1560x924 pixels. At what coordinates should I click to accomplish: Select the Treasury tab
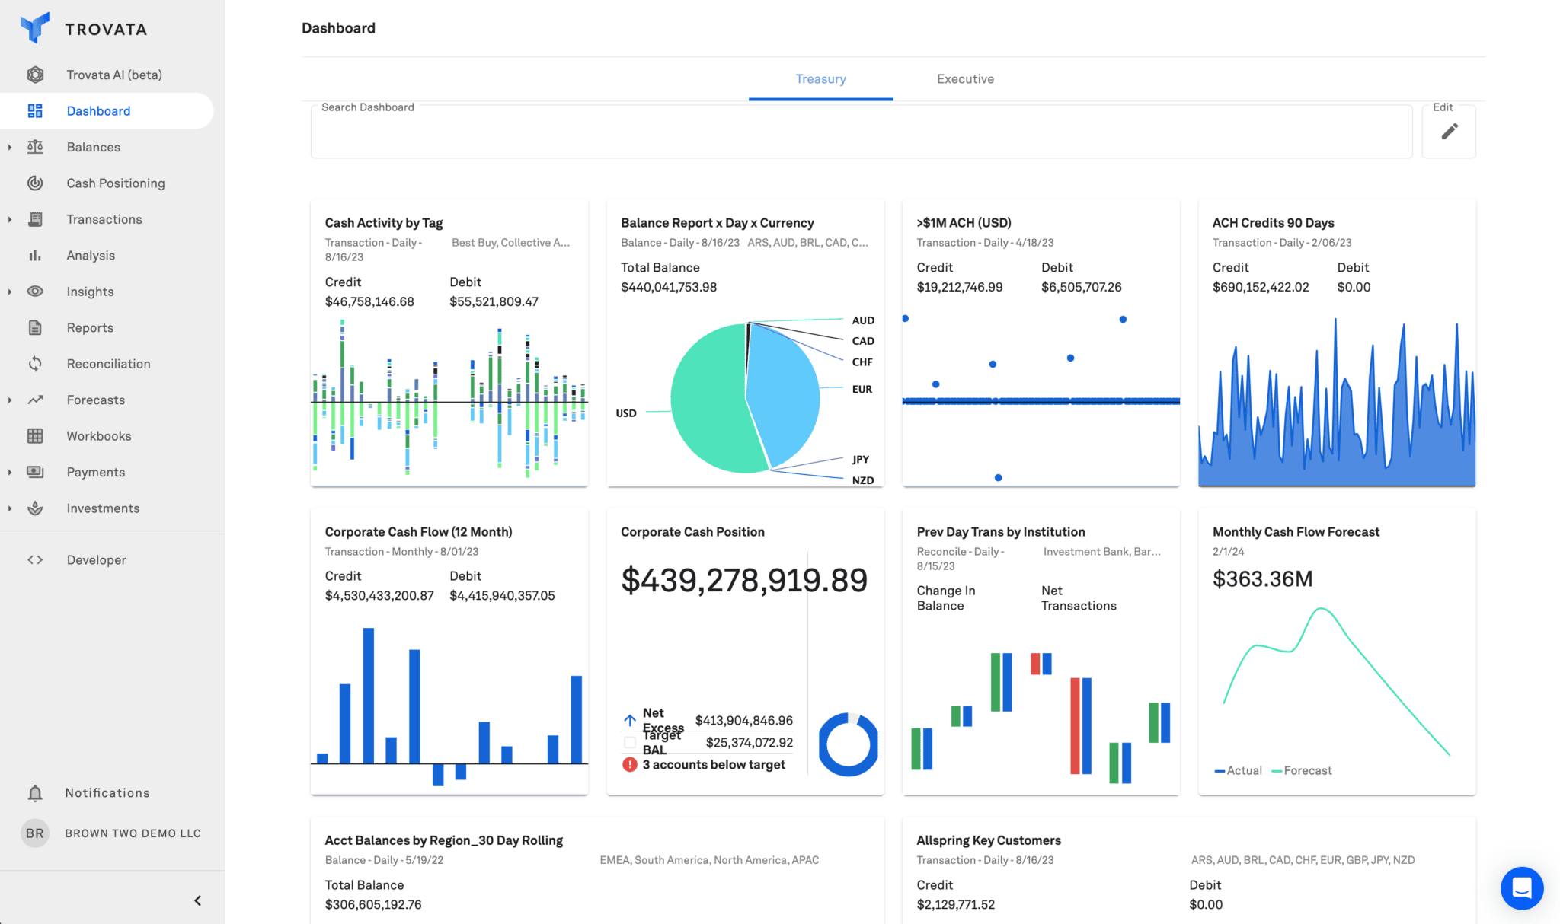click(x=820, y=79)
